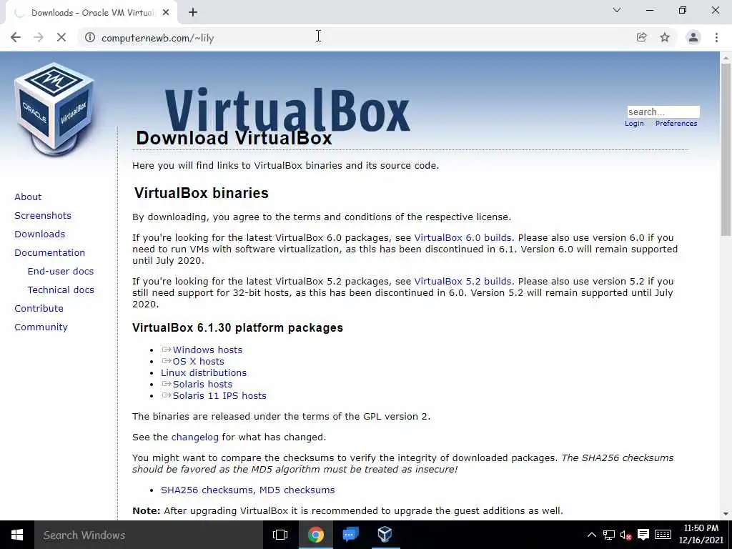Click the muted volume tray icon
The image size is (732, 549).
tap(625, 535)
